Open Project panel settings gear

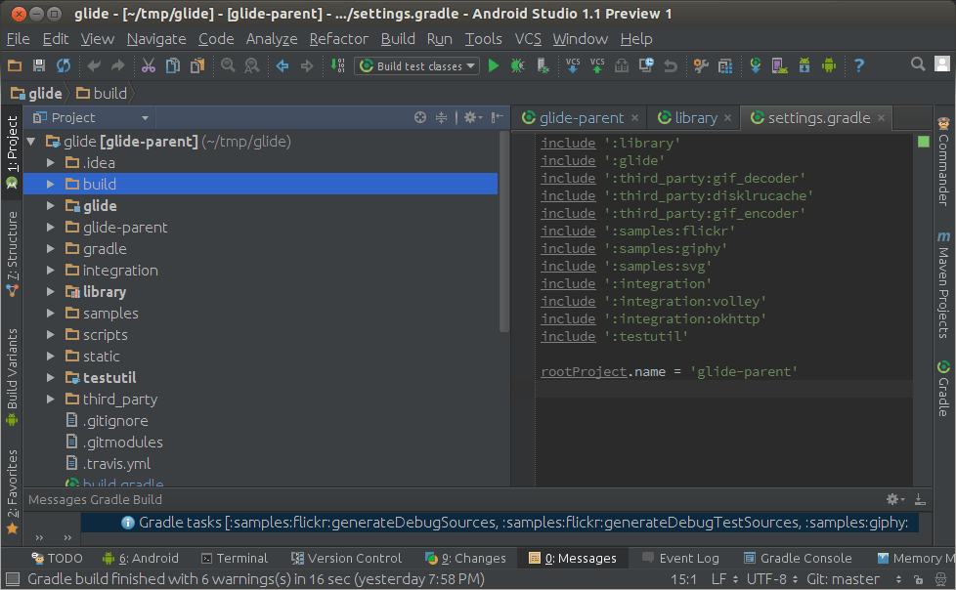tap(470, 117)
